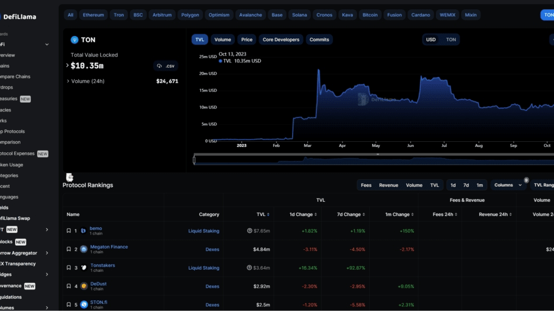Filter rankings by Revenue button
Image resolution: width=554 pixels, height=311 pixels.
pos(388,185)
